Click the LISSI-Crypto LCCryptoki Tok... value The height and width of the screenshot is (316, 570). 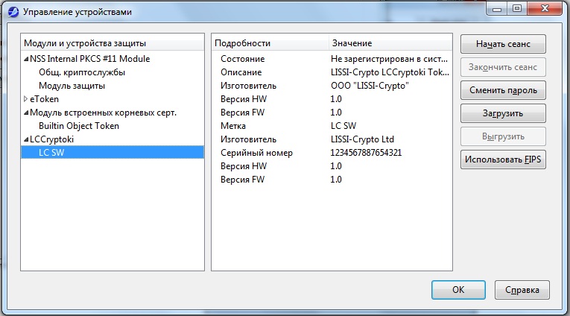click(x=390, y=72)
